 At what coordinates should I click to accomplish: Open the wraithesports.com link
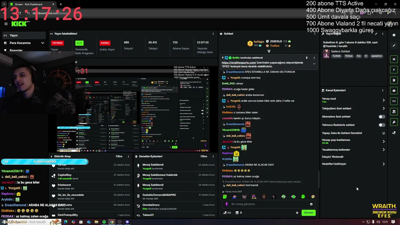[239, 62]
